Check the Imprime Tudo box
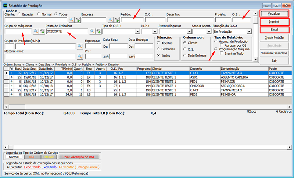294x178 pixels. click(x=222, y=53)
